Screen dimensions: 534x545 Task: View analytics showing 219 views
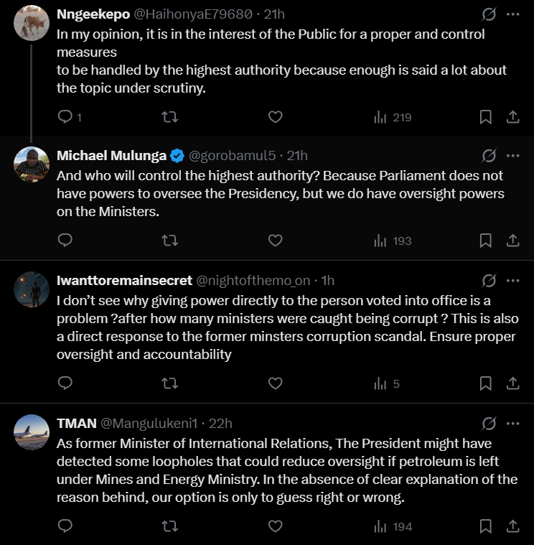point(393,118)
